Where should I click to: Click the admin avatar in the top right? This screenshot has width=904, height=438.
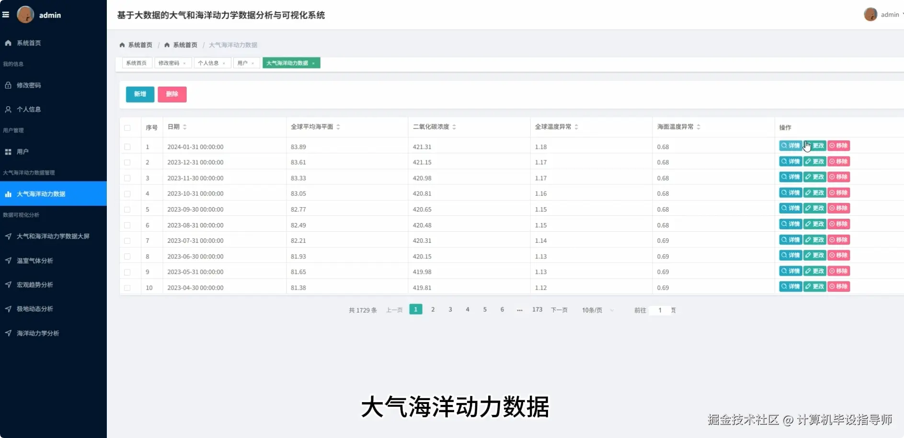click(870, 14)
